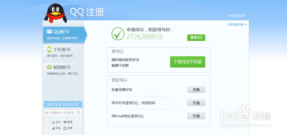Open the 手机快速注册 dropdown
The width and height of the screenshot is (287, 135).
click(x=237, y=25)
